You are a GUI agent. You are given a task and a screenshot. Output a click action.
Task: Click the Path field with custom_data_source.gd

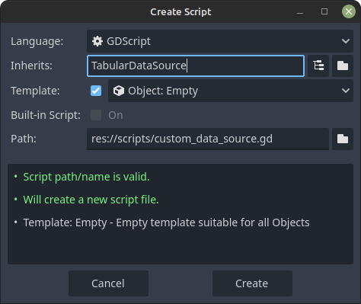(208, 139)
